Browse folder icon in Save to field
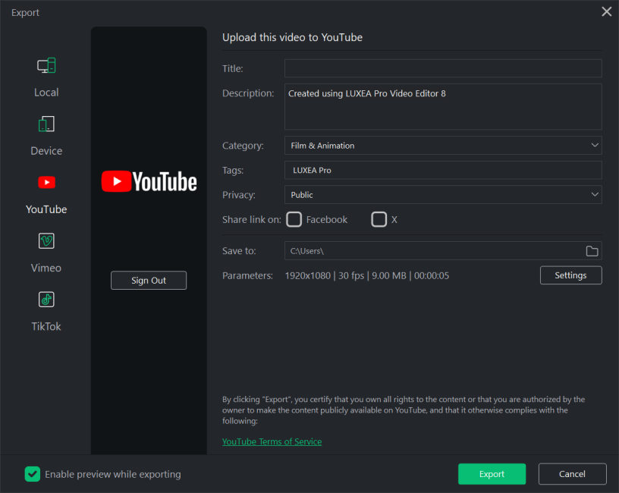619x493 pixels. coord(592,251)
